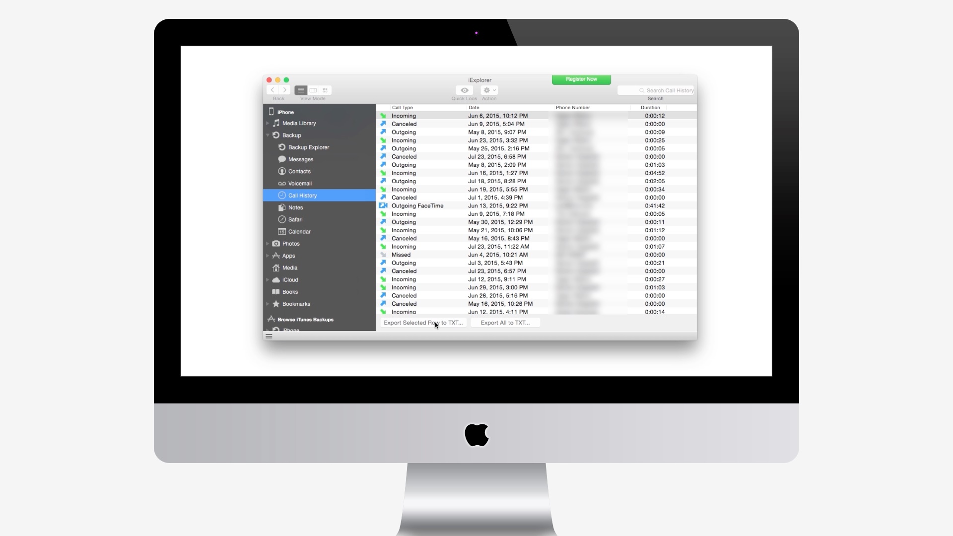Image resolution: width=953 pixels, height=536 pixels.
Task: Expand the iCloud item
Action: [x=268, y=280]
